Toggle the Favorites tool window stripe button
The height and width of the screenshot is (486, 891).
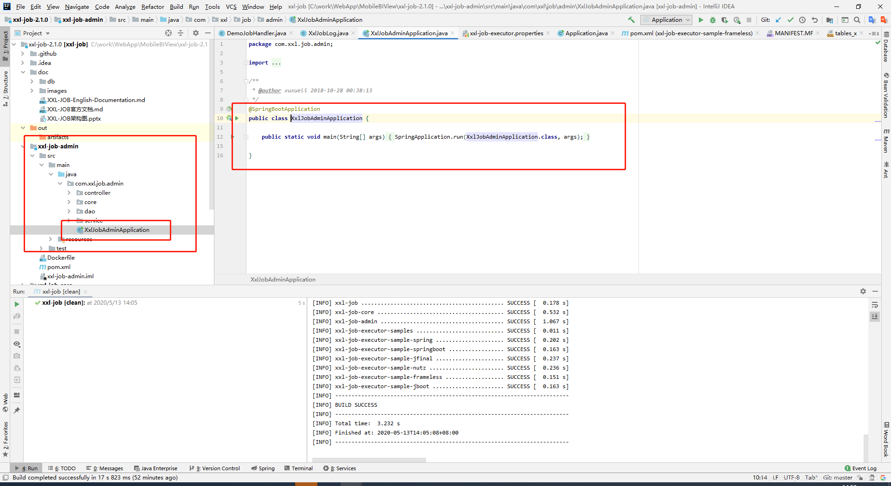coord(5,439)
